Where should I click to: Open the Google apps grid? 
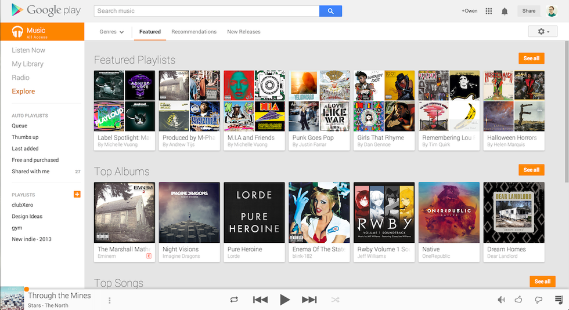tap(489, 11)
